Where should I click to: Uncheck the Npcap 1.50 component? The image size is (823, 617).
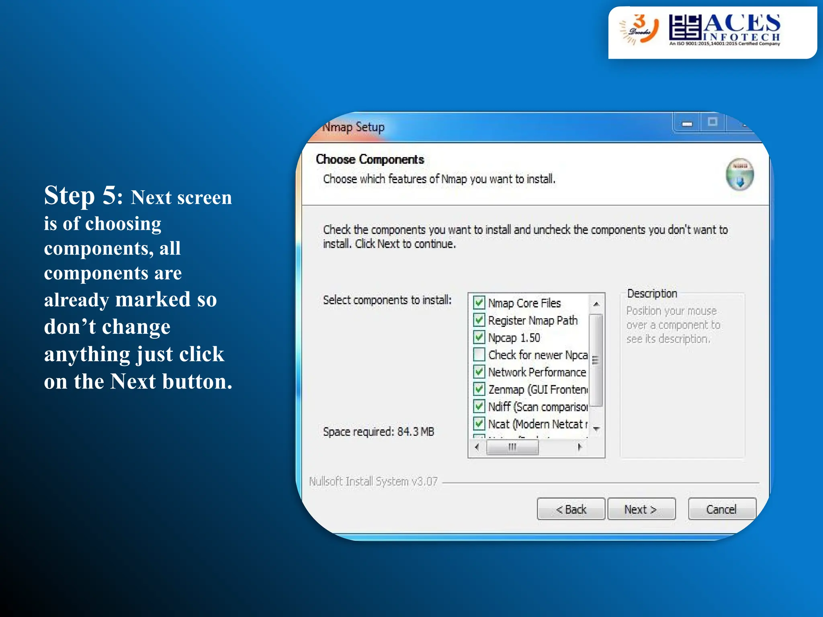coord(479,337)
